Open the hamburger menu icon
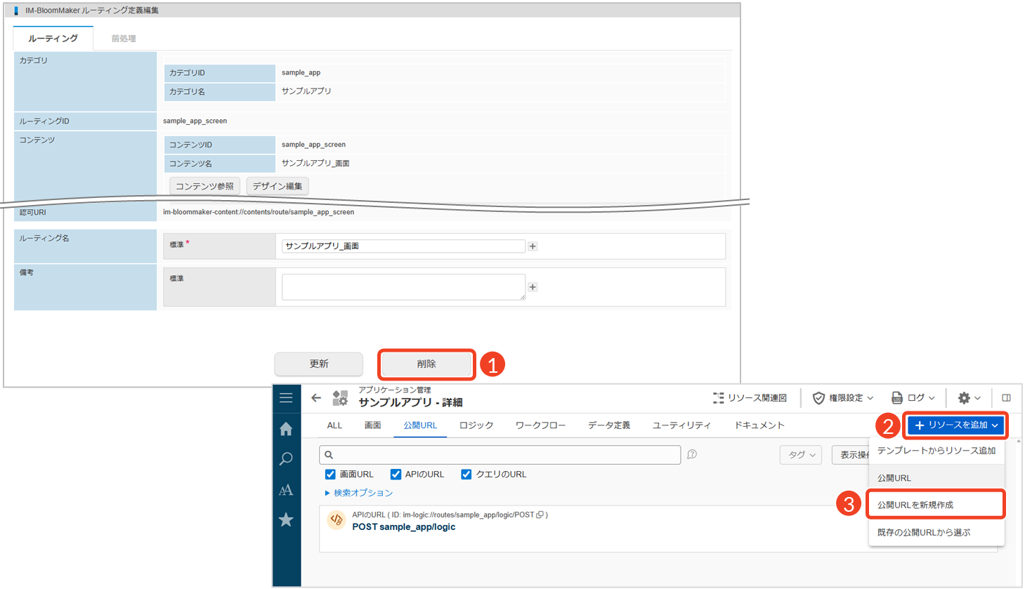 click(286, 398)
